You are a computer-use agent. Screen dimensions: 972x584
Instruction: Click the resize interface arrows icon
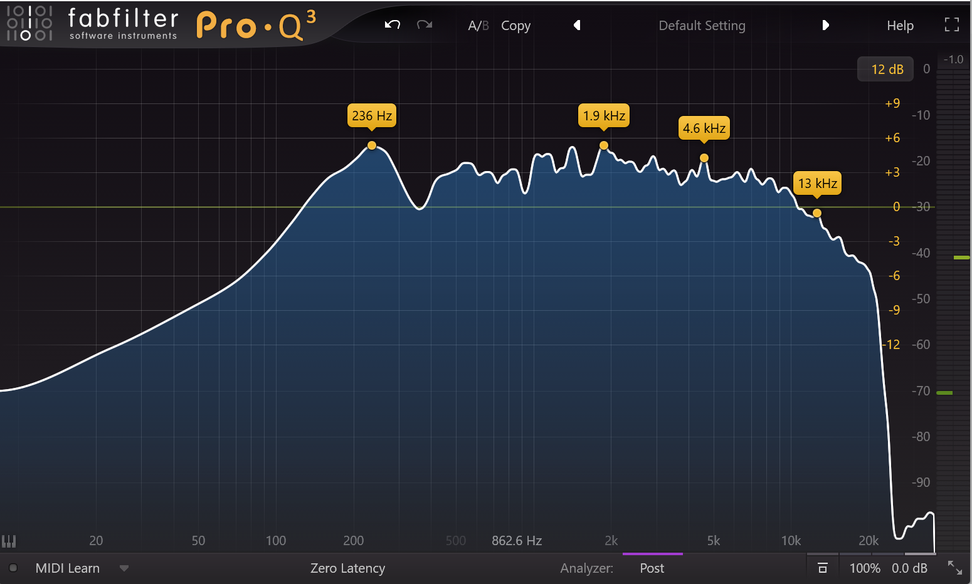click(954, 568)
